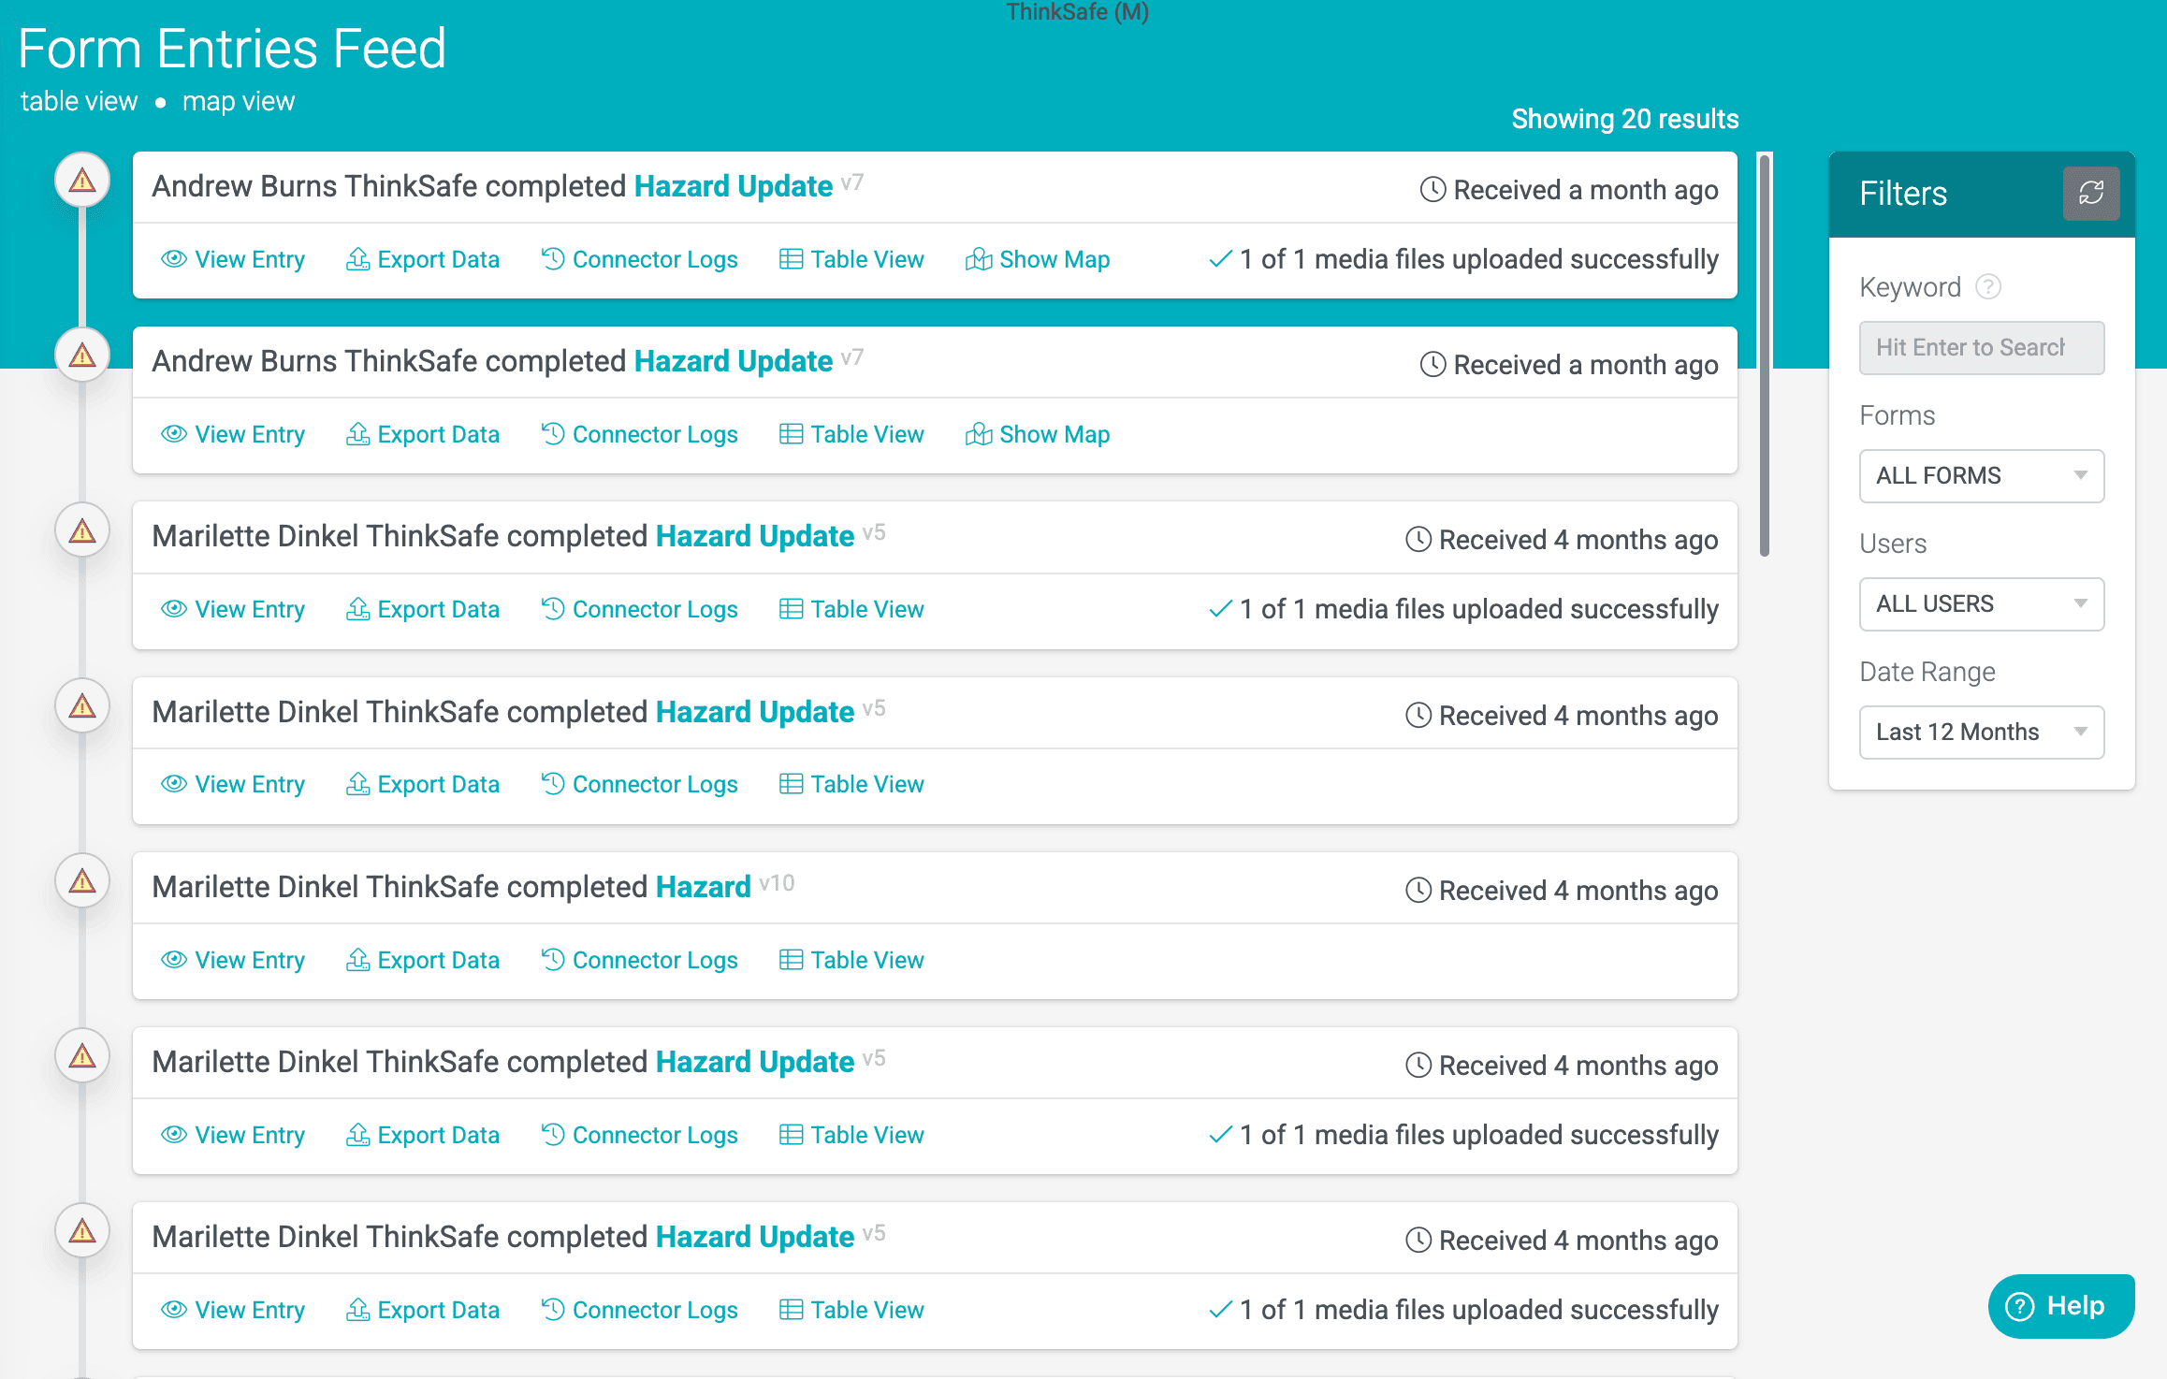This screenshot has height=1379, width=2167.
Task: Switch to table view
Action: [79, 101]
